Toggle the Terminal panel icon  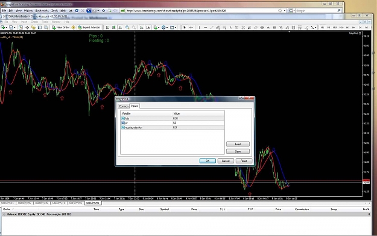click(40, 27)
